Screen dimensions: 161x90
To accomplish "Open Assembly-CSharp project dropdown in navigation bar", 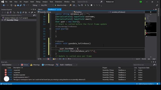I will (x=55, y=12).
